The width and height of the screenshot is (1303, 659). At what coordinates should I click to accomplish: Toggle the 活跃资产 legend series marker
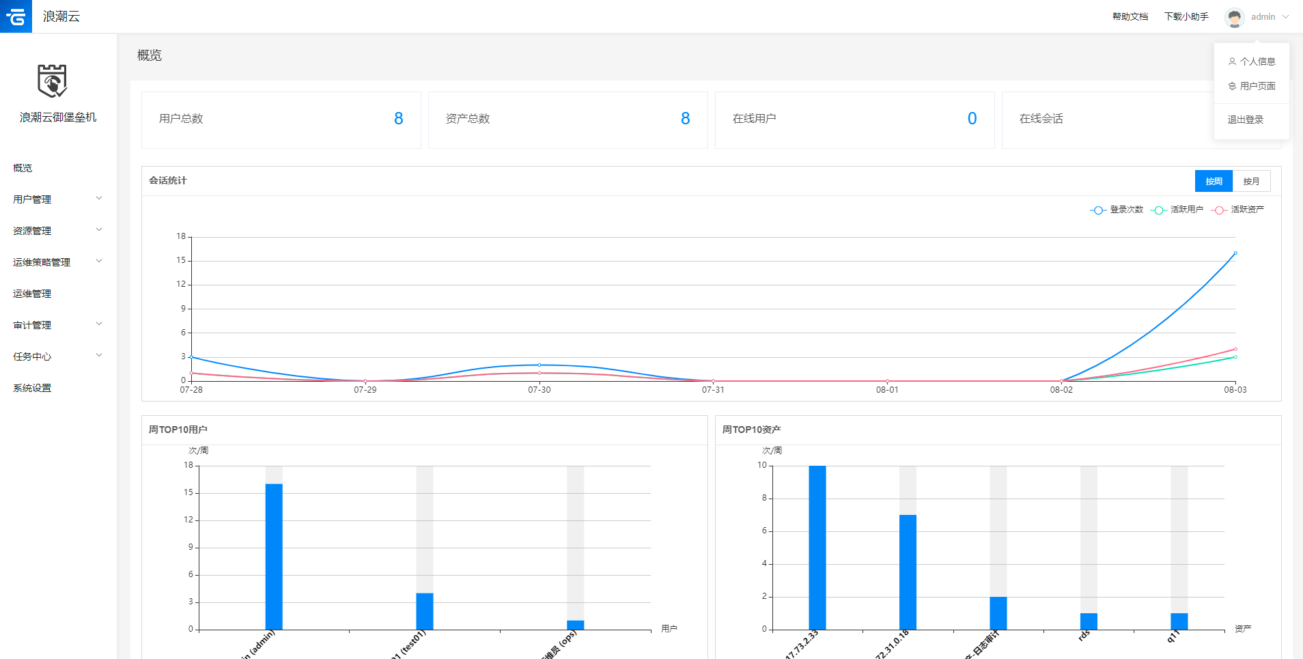[1219, 210]
